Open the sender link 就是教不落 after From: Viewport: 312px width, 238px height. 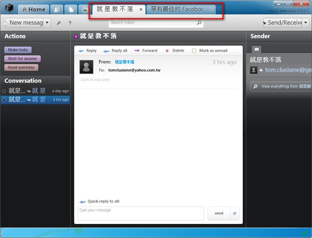pyautogui.click(x=125, y=62)
